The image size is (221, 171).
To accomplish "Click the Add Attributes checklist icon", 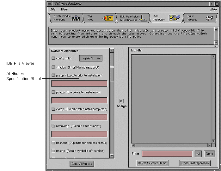I will pos(174,18).
